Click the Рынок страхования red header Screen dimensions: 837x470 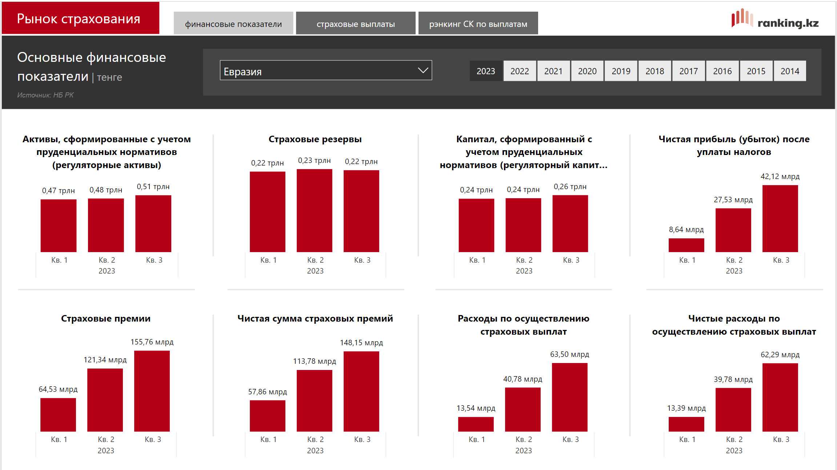click(80, 19)
